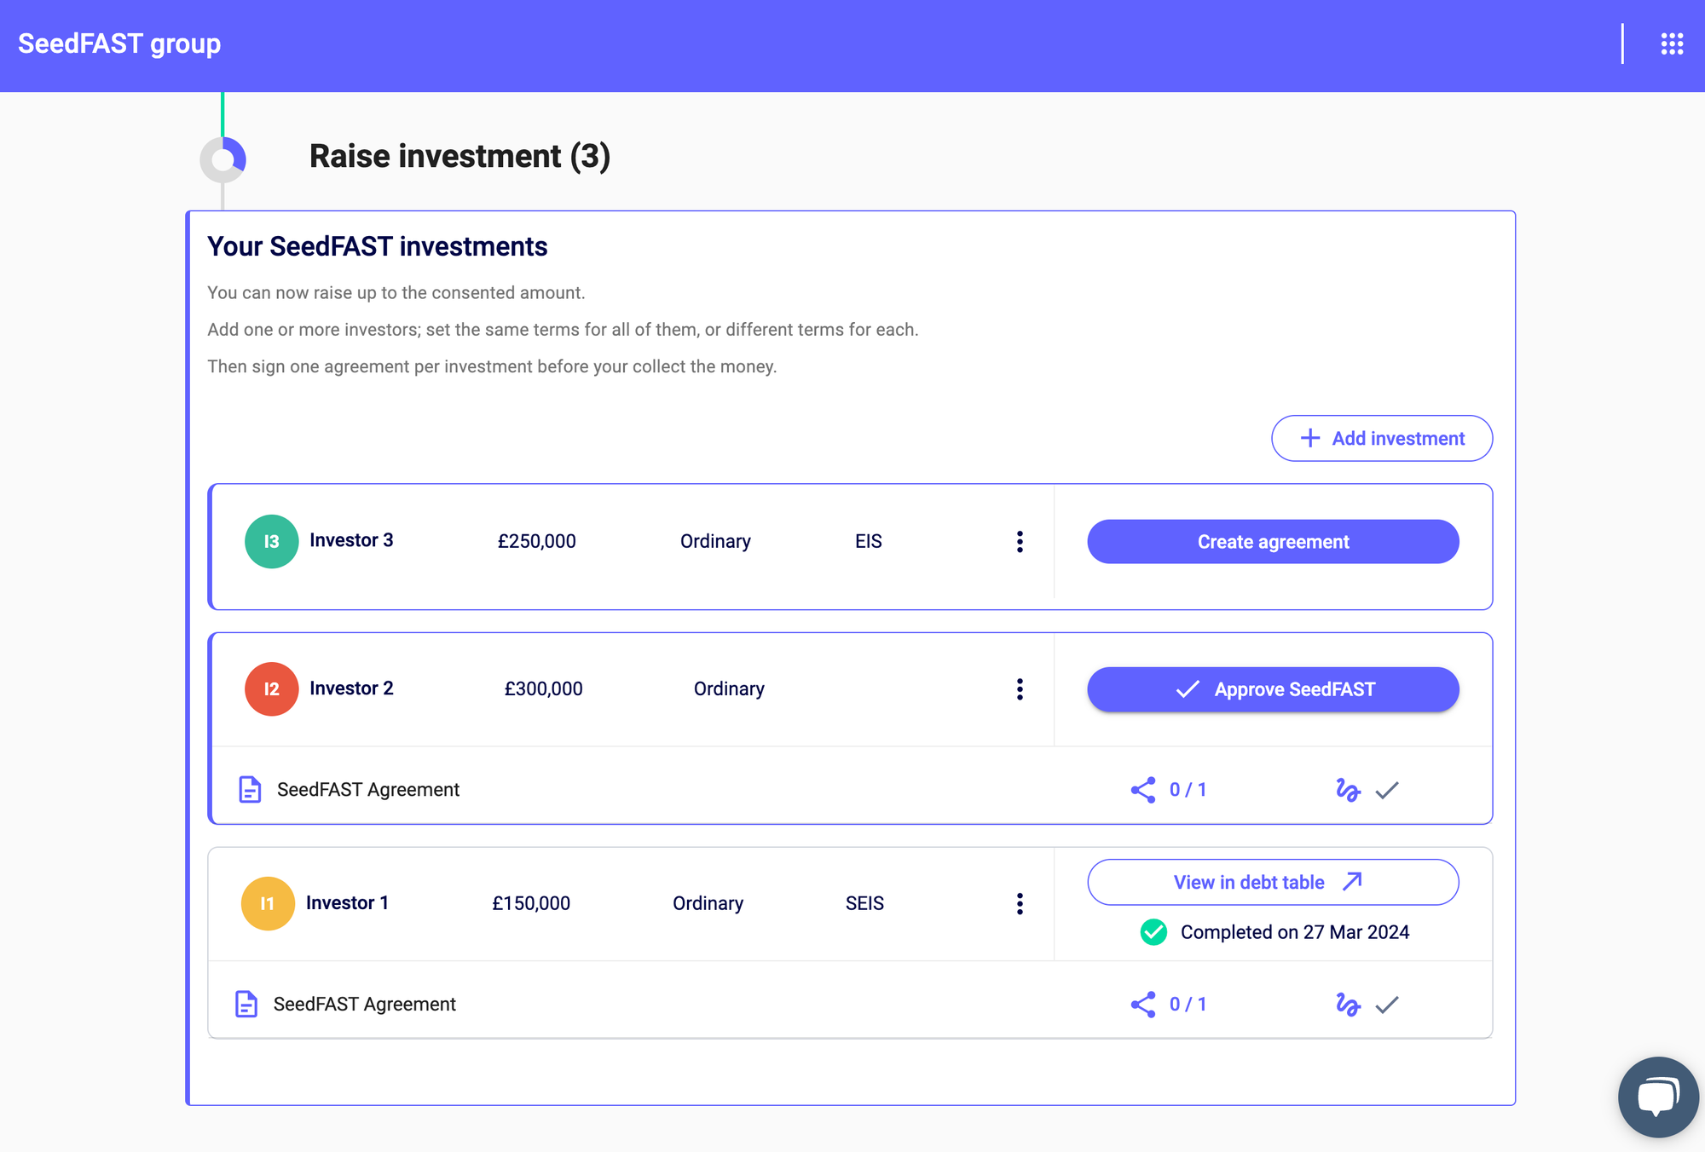Click the Raise investment progress circle
Viewport: 1705px width, 1152px height.
223,159
